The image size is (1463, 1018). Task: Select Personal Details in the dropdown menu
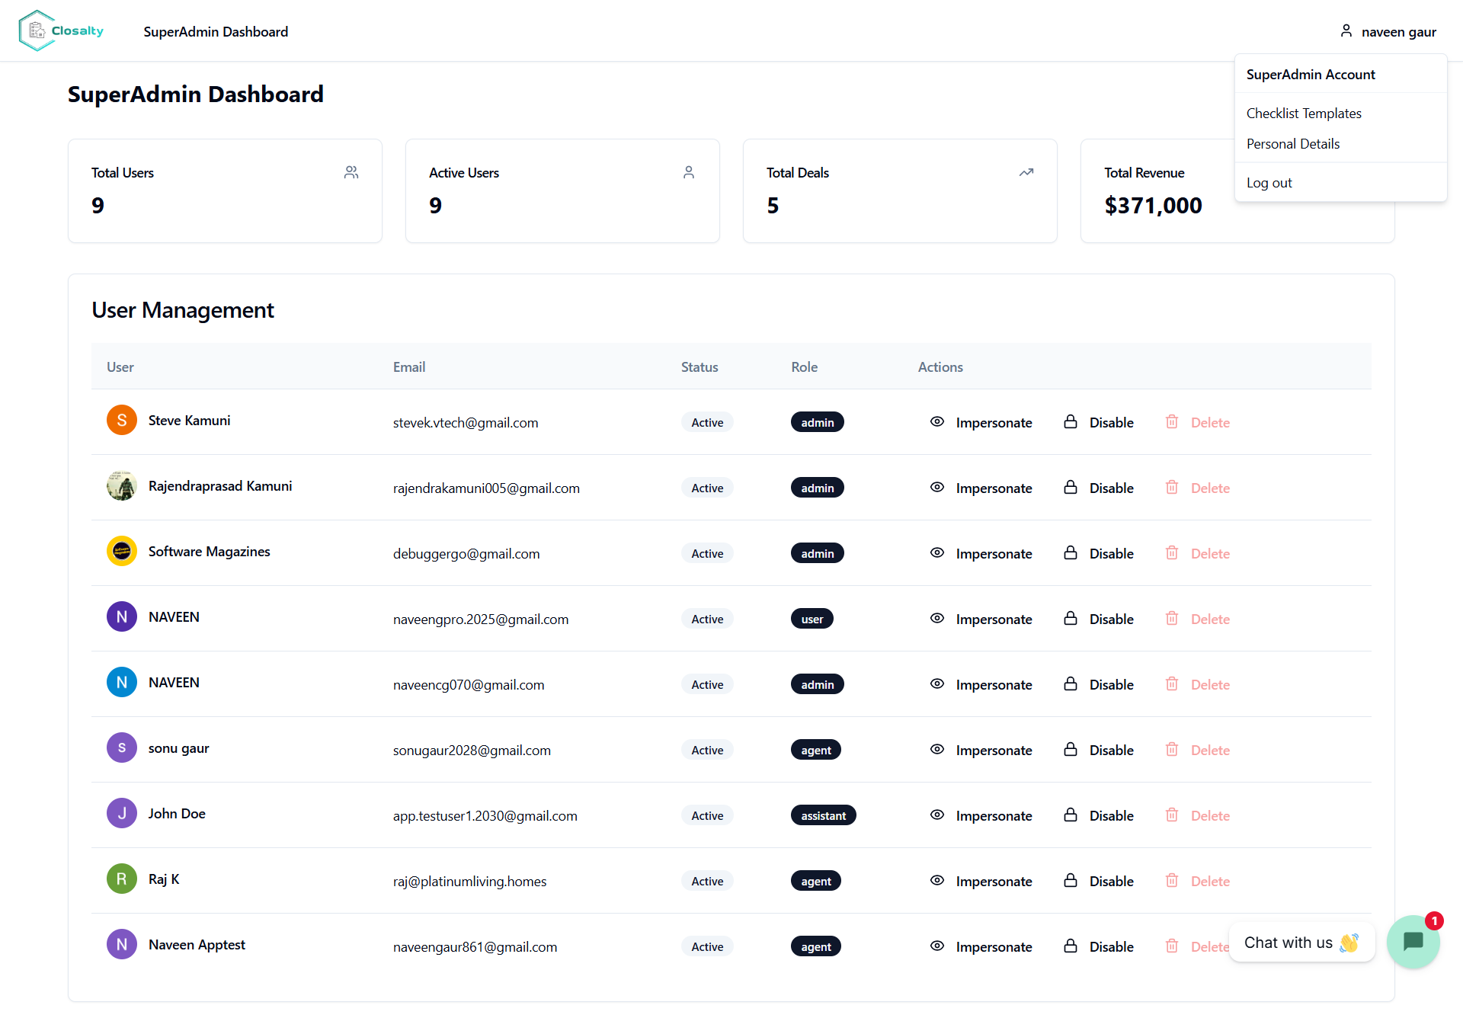click(1293, 143)
